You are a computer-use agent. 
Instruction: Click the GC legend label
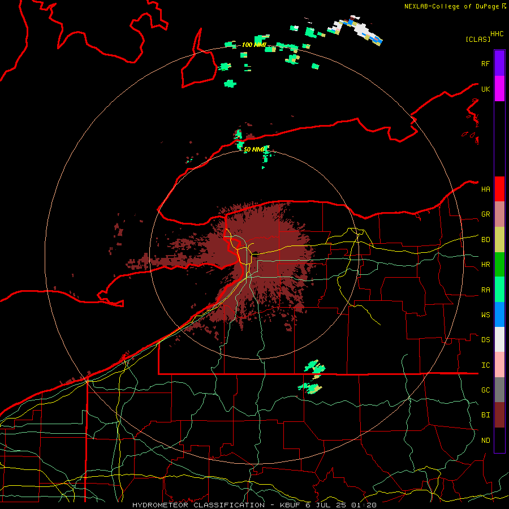click(485, 390)
